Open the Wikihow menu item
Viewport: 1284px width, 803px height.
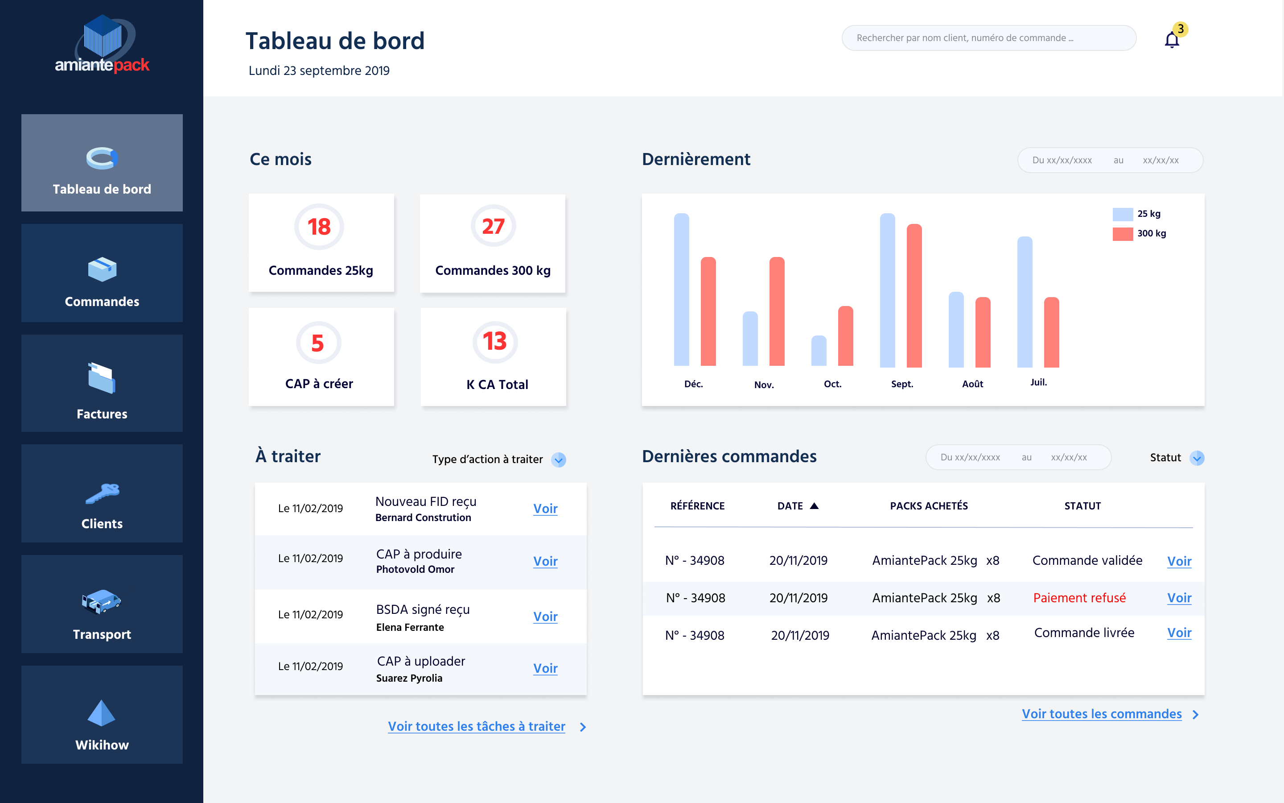point(102,714)
